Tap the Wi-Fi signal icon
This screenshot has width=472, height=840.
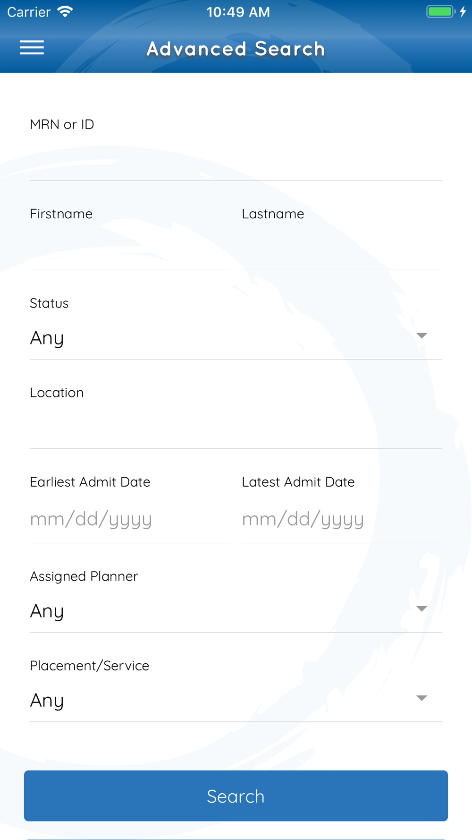click(65, 11)
